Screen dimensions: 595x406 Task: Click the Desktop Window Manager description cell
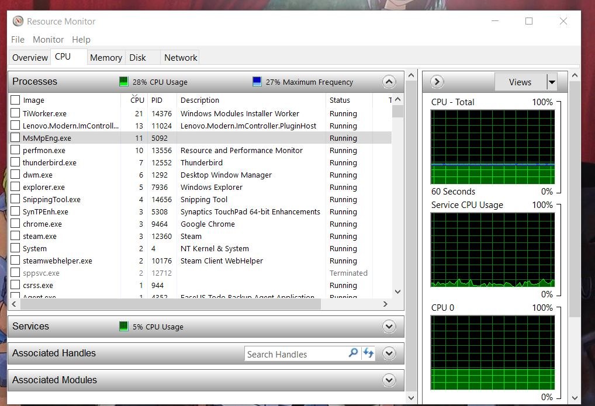point(226,175)
